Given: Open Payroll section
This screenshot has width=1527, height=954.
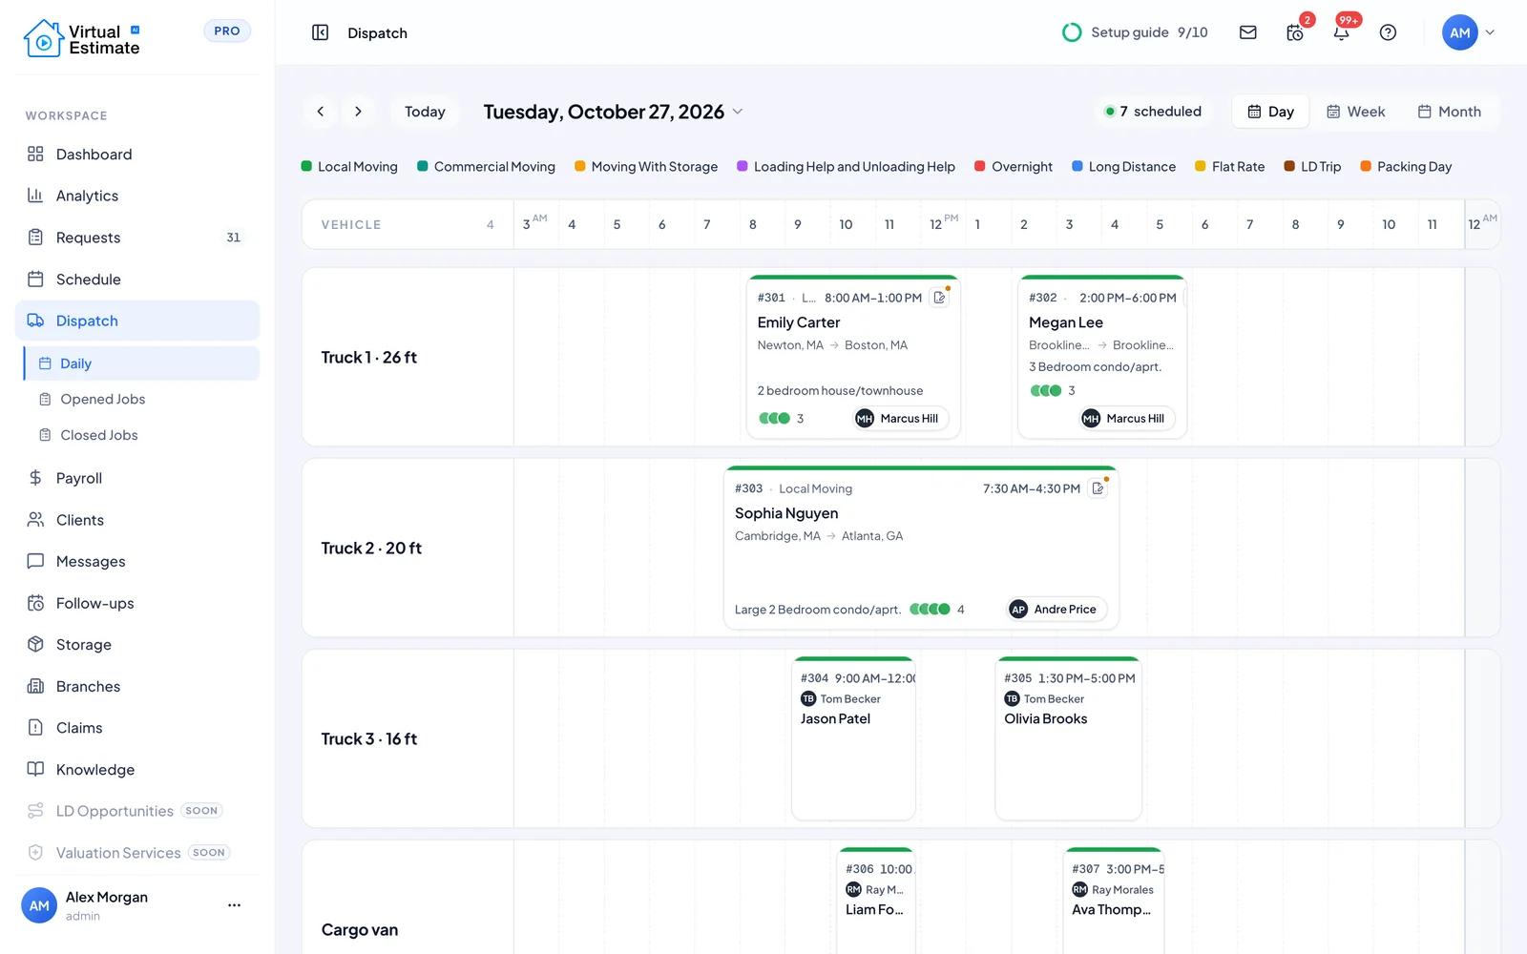Looking at the screenshot, I should (137, 478).
